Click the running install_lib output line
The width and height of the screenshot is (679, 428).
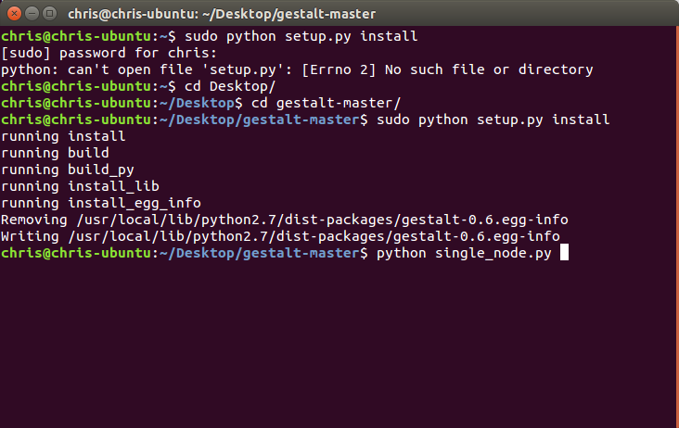(x=80, y=186)
